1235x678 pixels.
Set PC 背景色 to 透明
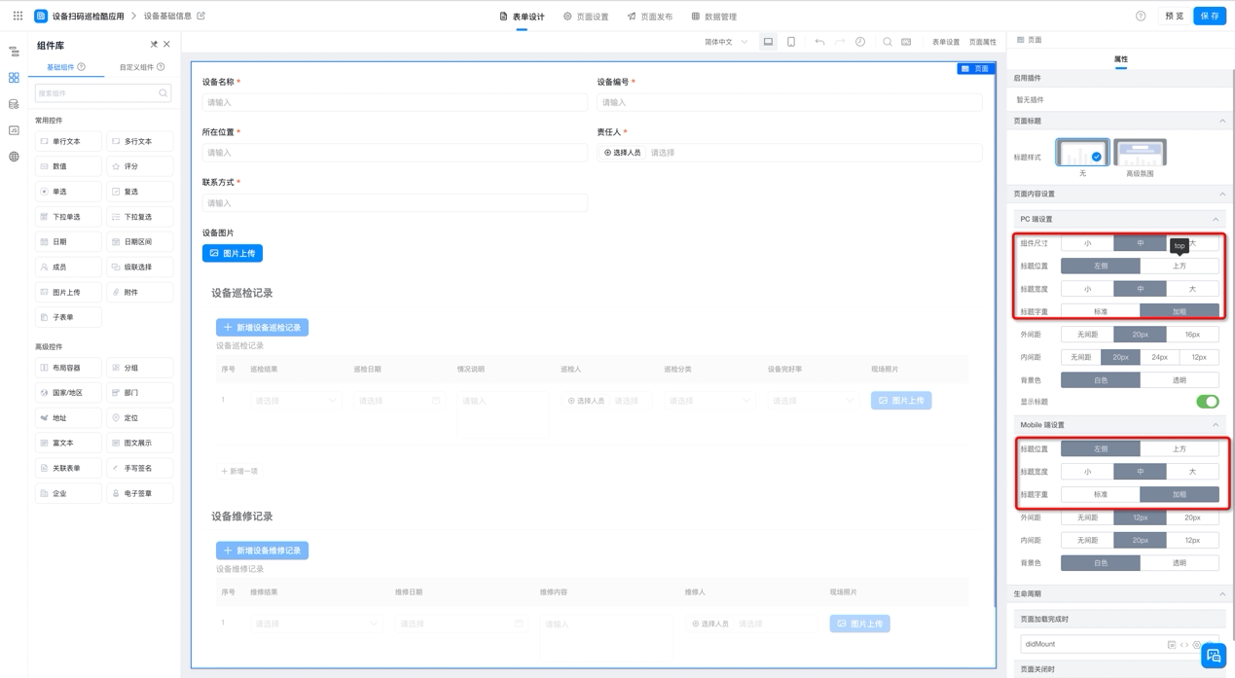click(1180, 380)
